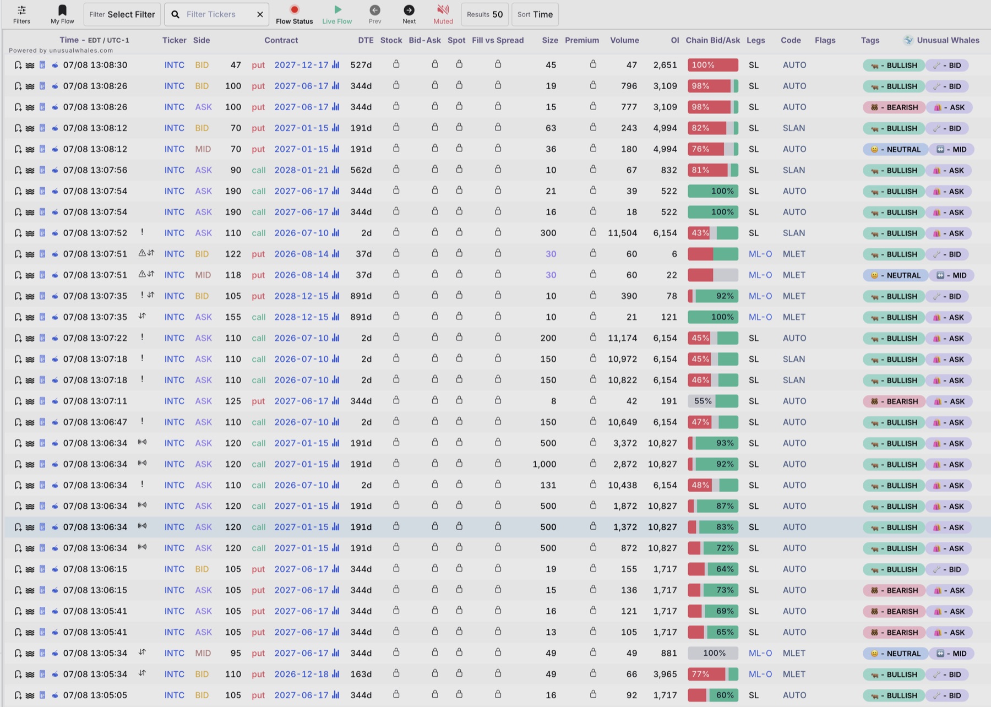Image resolution: width=991 pixels, height=707 pixels.
Task: Clear the Filter Tickers field with X
Action: point(260,14)
